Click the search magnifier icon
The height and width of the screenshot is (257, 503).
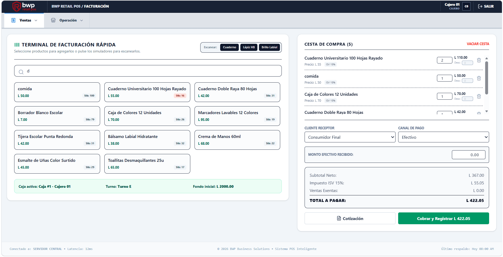coord(21,72)
